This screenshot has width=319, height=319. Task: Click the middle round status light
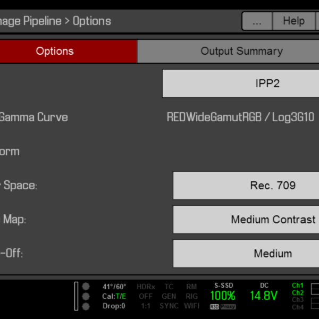tap(86, 297)
